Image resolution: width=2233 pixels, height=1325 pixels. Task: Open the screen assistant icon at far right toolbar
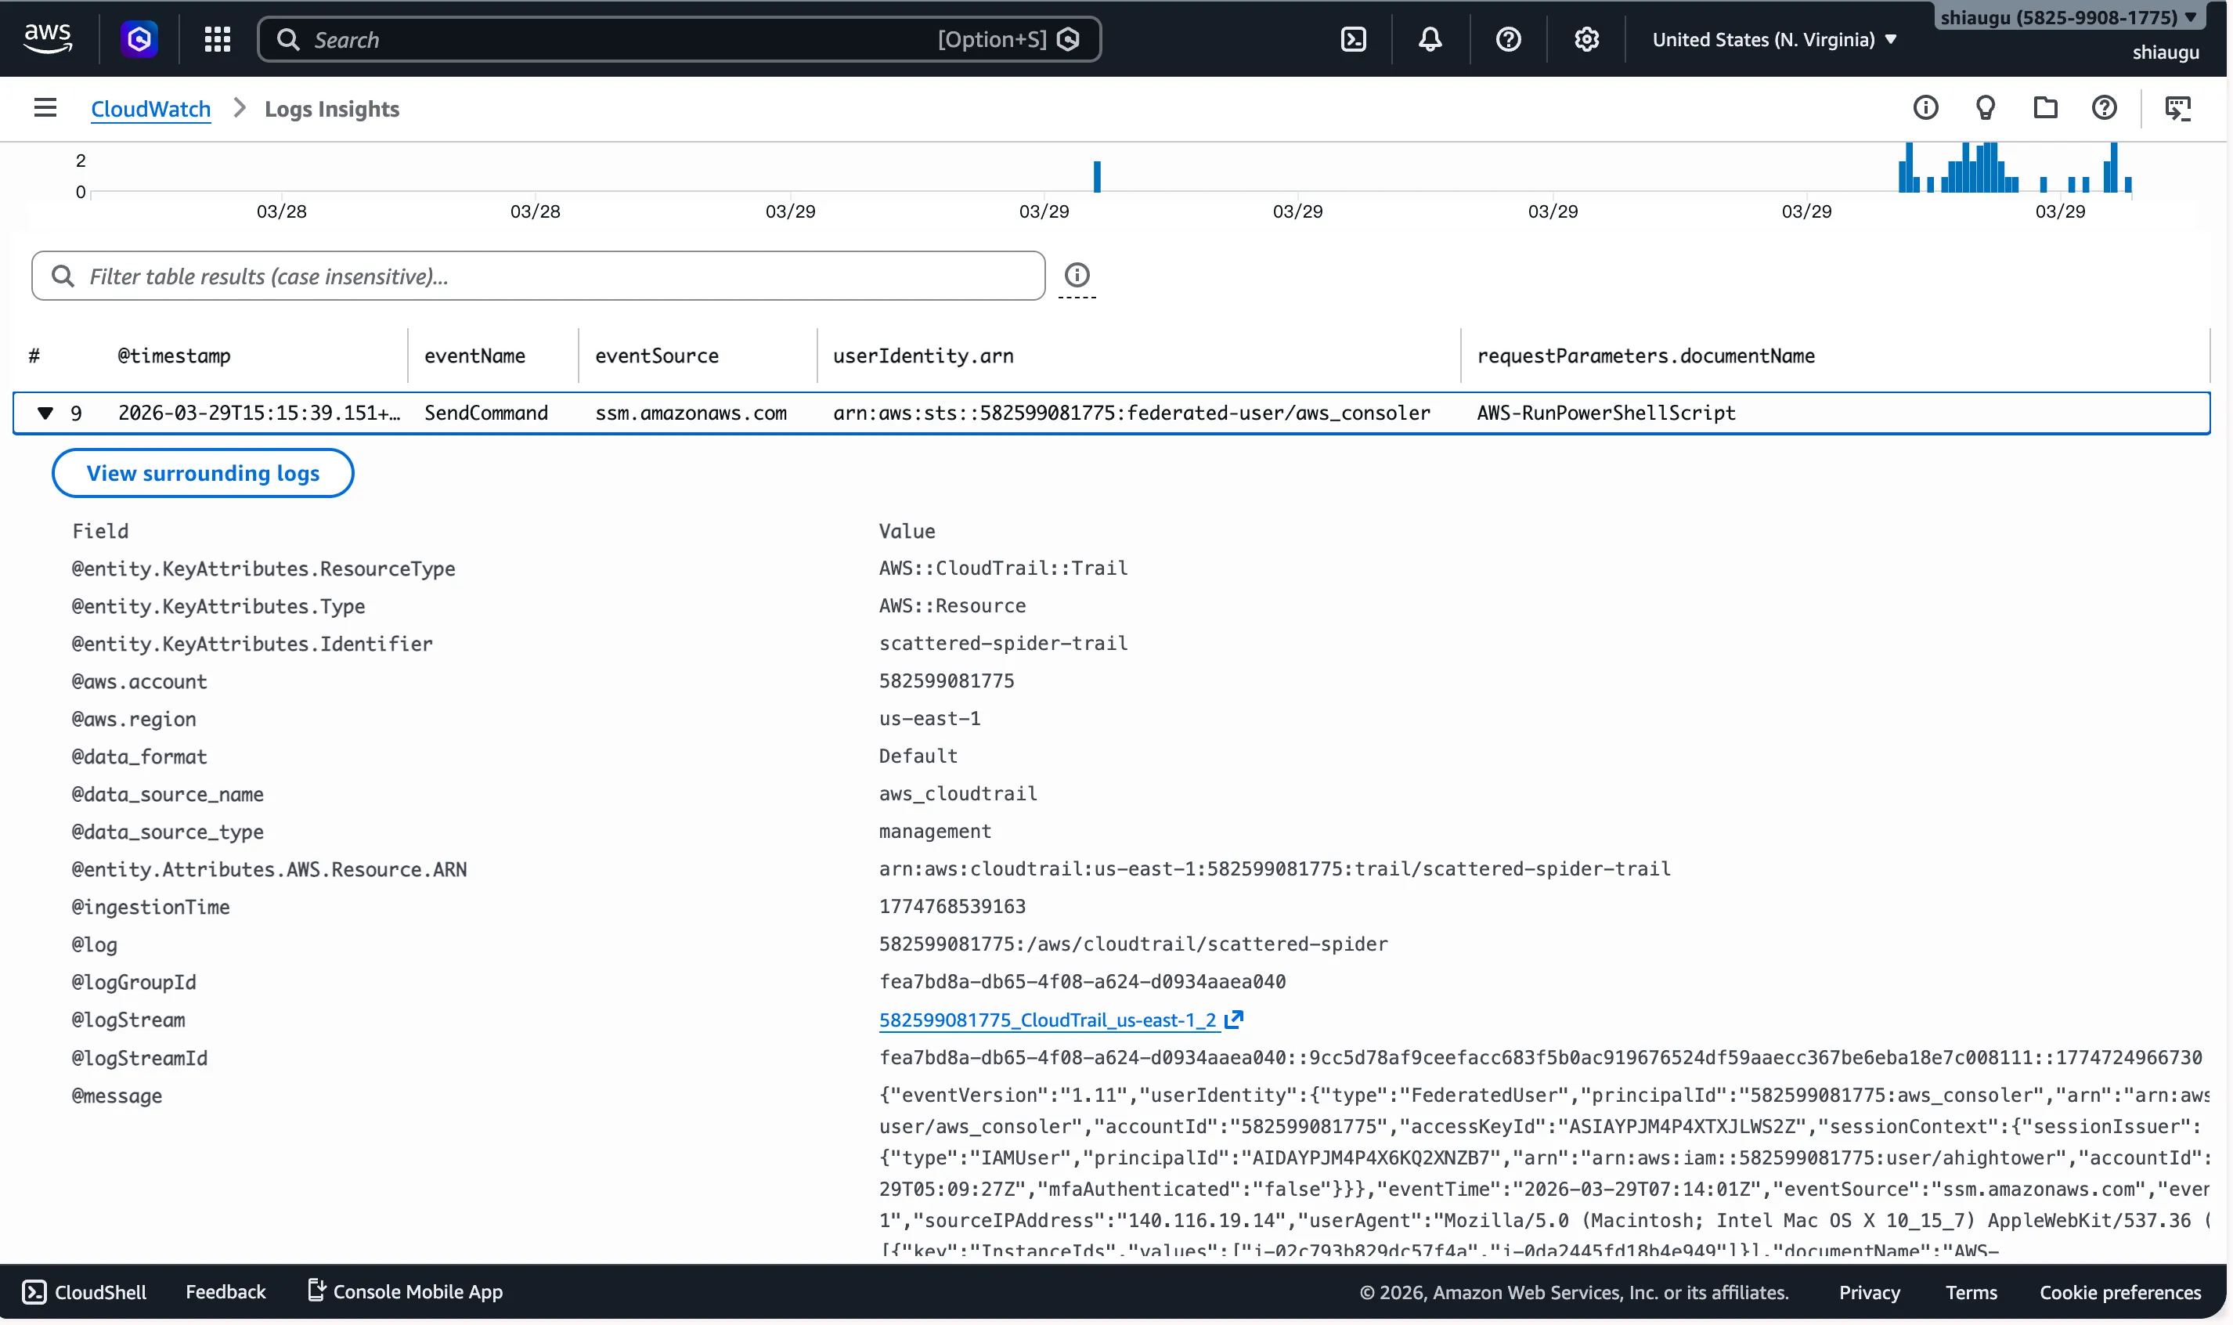pos(2177,108)
